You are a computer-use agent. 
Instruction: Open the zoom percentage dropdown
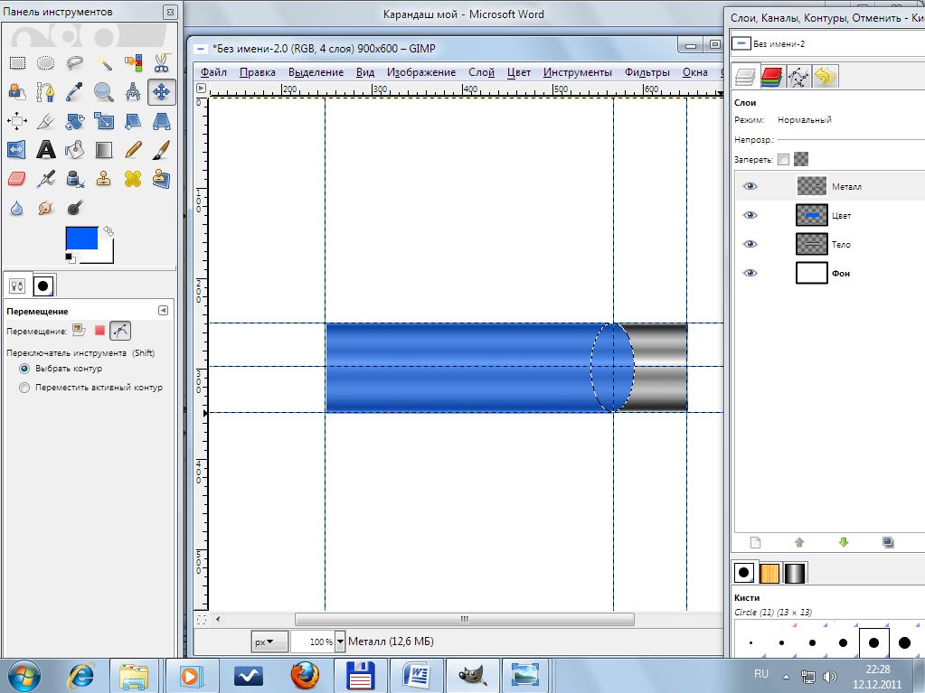(x=340, y=641)
